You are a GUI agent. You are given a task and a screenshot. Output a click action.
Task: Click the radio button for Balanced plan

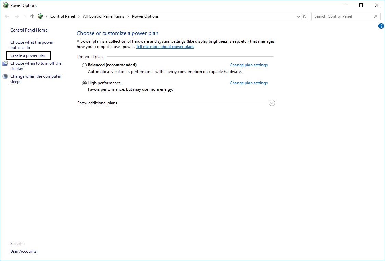click(84, 65)
